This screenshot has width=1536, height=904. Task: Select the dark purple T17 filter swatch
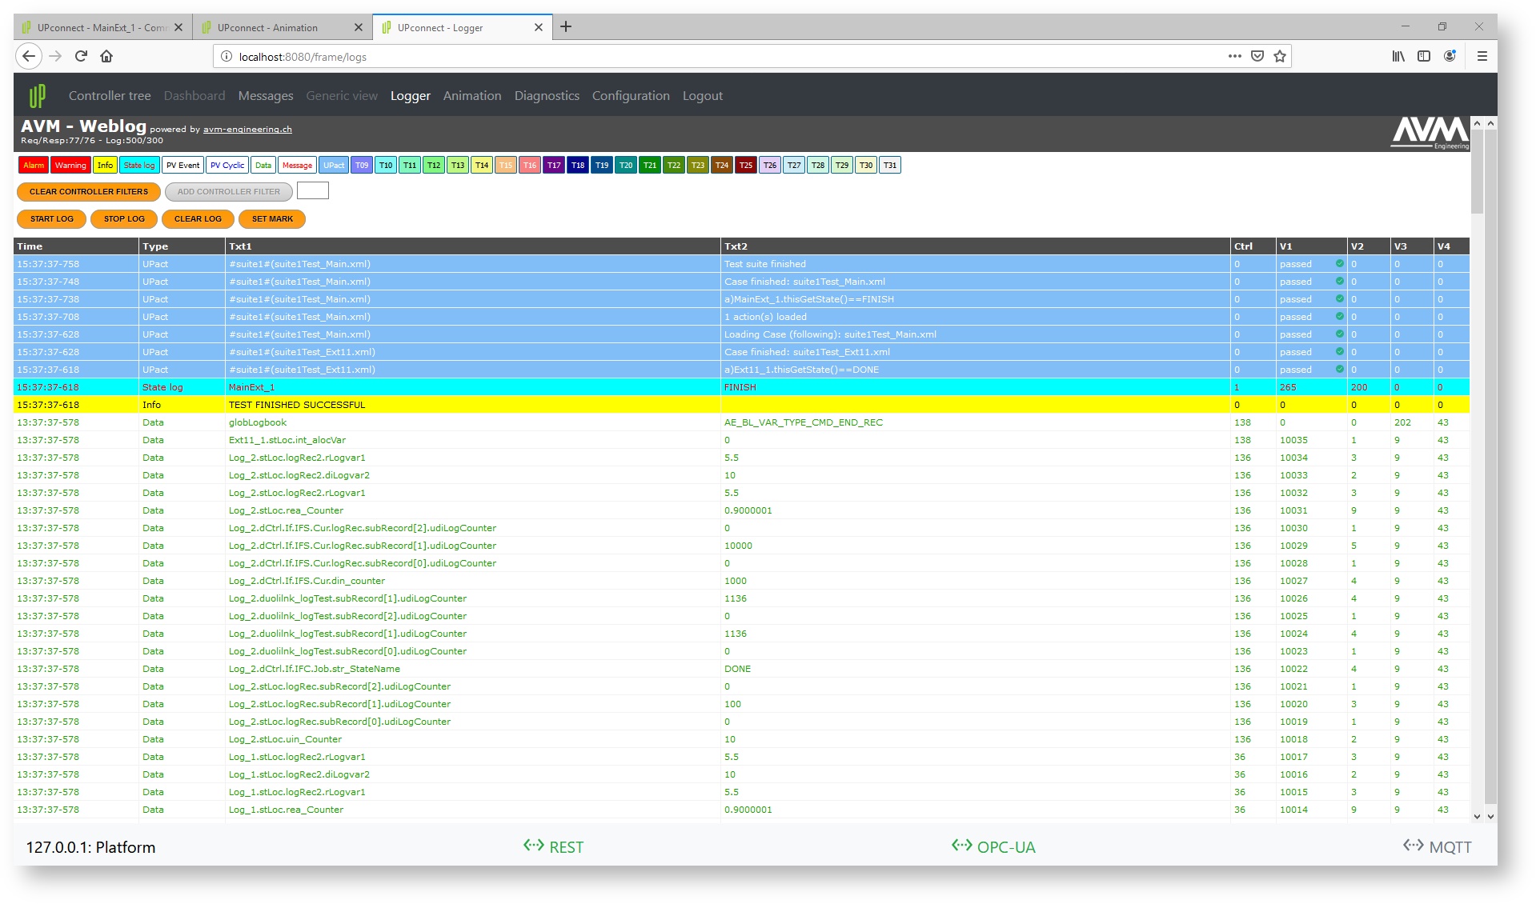554,166
